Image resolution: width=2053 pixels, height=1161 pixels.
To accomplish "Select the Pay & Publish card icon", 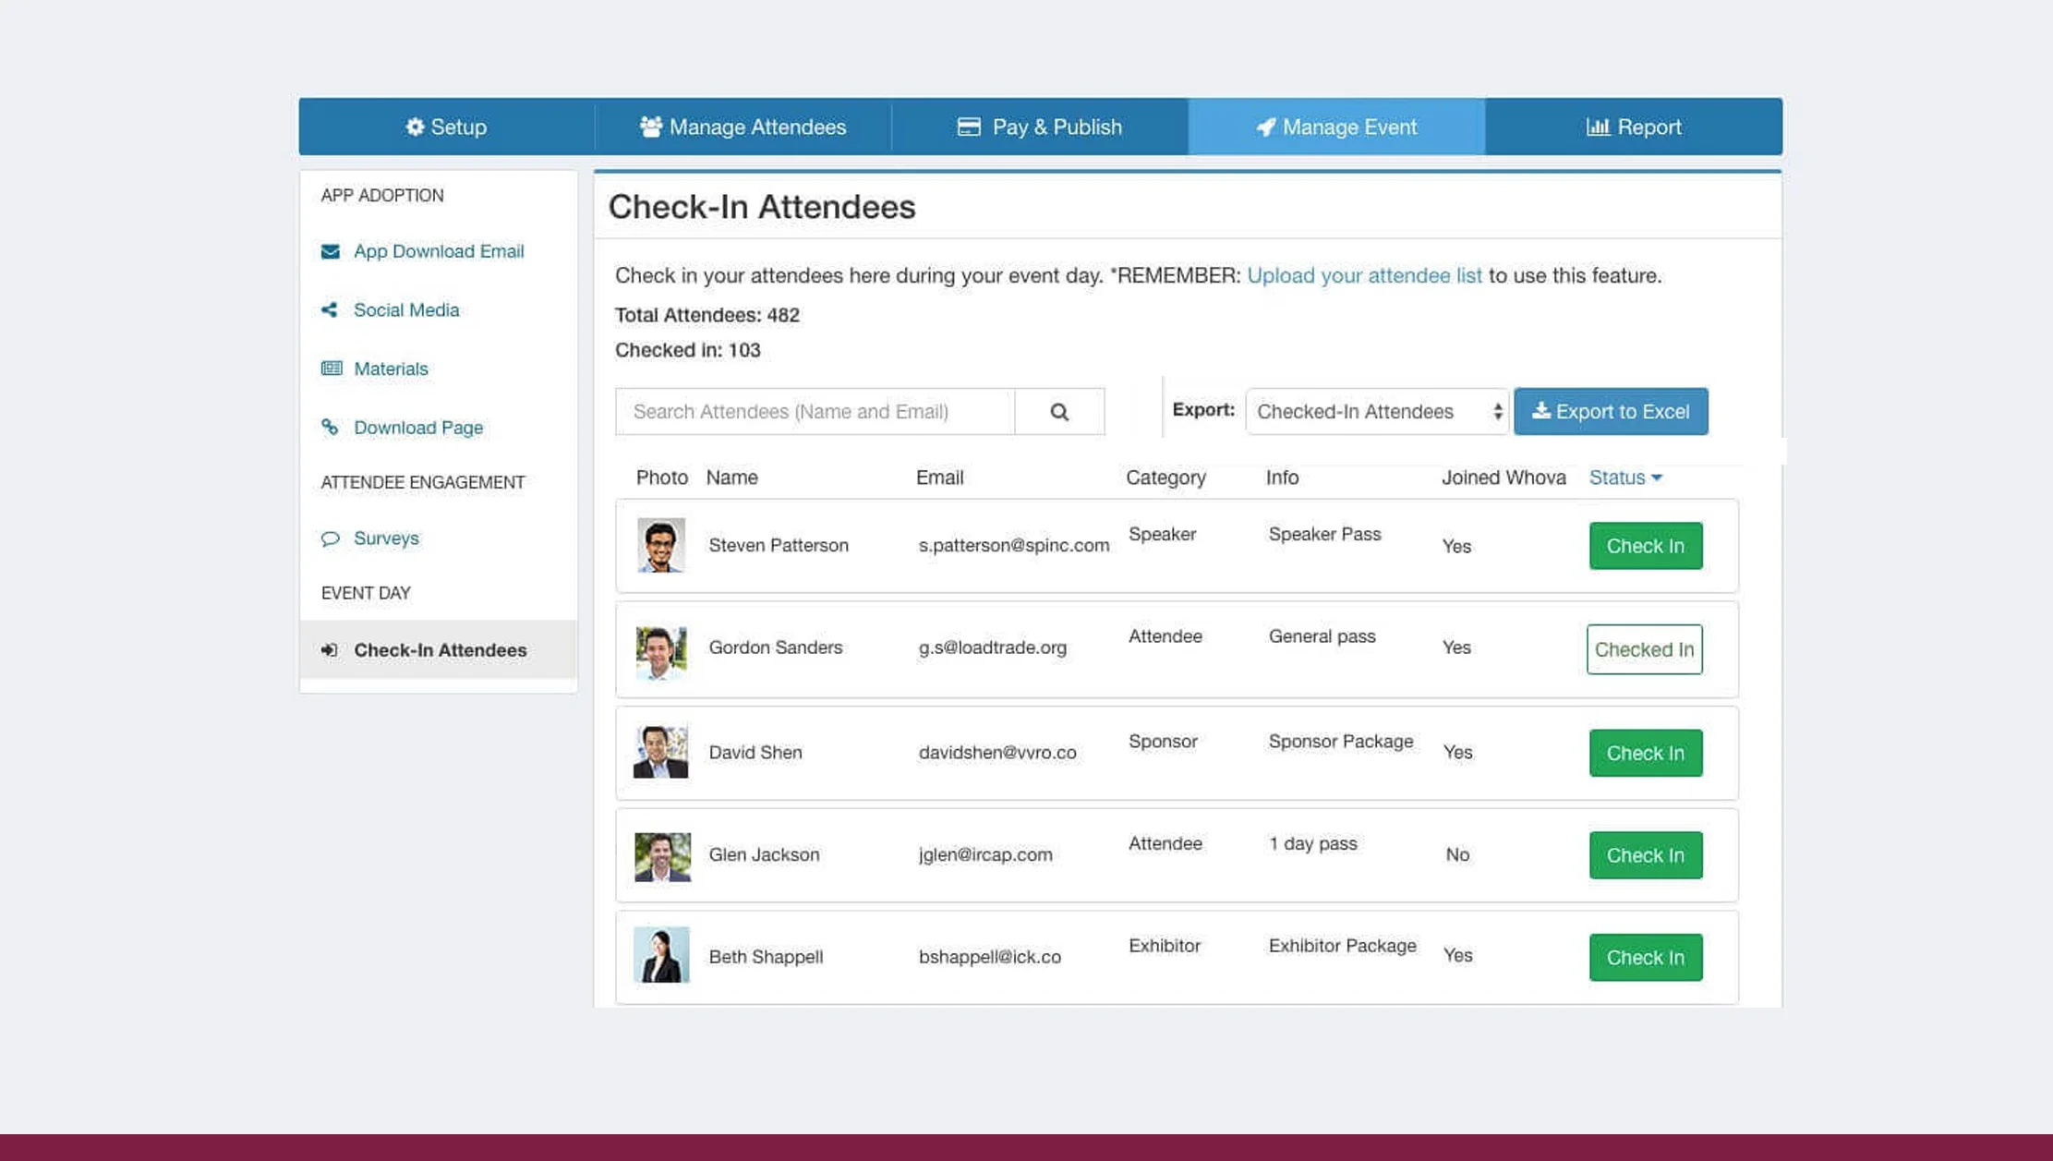I will (x=967, y=127).
